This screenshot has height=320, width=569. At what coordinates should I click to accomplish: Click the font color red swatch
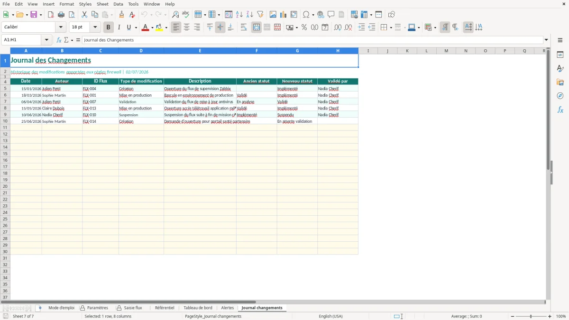coord(145,27)
